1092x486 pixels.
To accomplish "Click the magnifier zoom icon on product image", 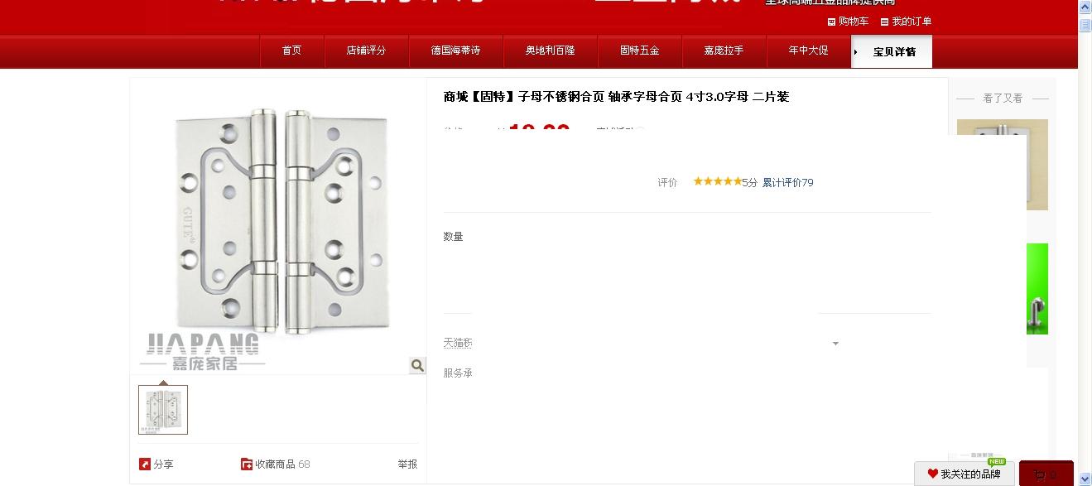I will (x=417, y=365).
